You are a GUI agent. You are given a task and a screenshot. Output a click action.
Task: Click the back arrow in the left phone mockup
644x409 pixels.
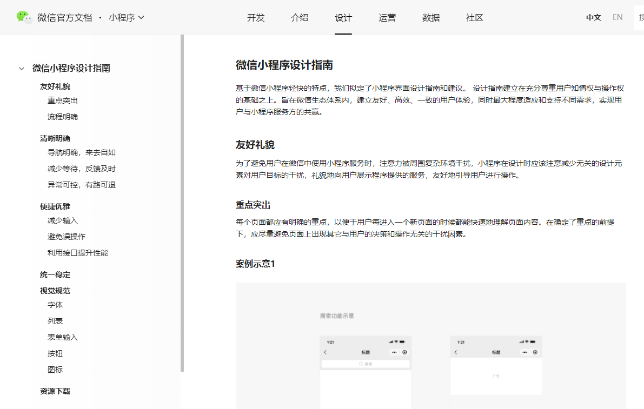pyautogui.click(x=325, y=352)
